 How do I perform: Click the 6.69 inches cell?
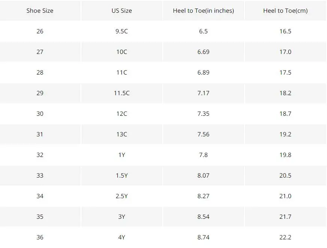(x=203, y=52)
